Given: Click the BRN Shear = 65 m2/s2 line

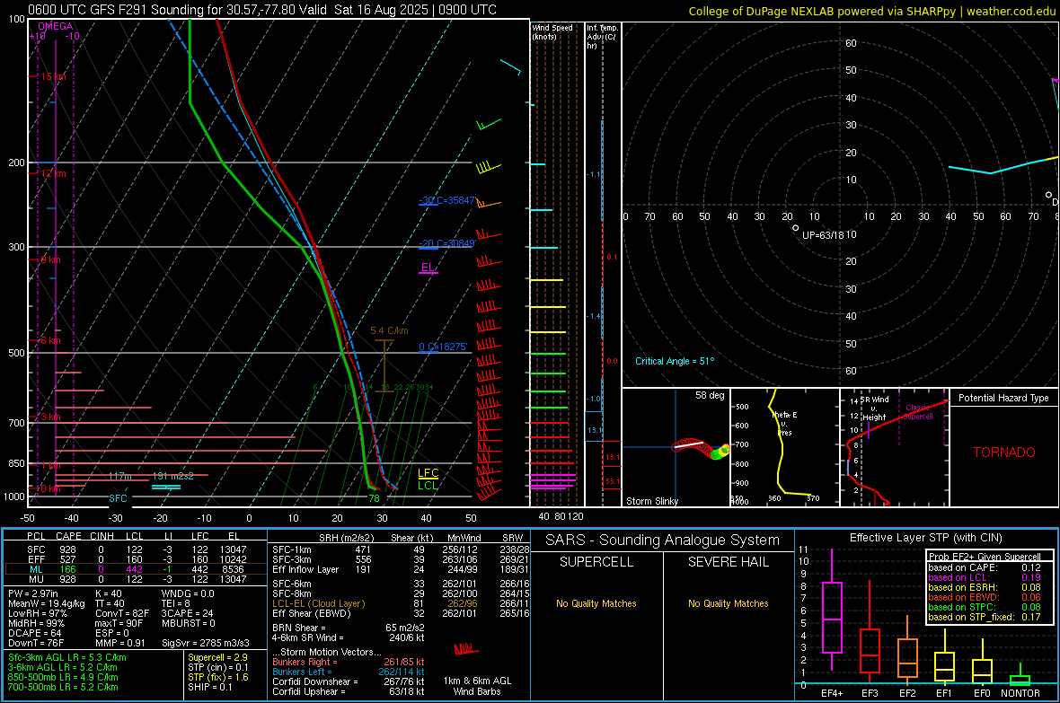Looking at the screenshot, I should click(349, 628).
